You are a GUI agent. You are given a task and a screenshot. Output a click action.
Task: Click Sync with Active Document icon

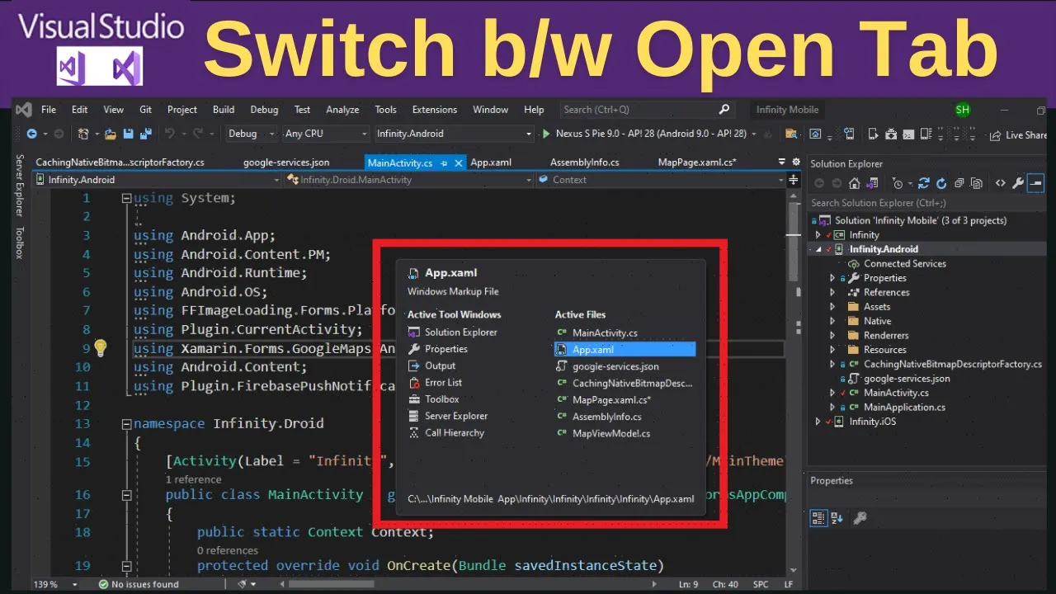point(923,183)
